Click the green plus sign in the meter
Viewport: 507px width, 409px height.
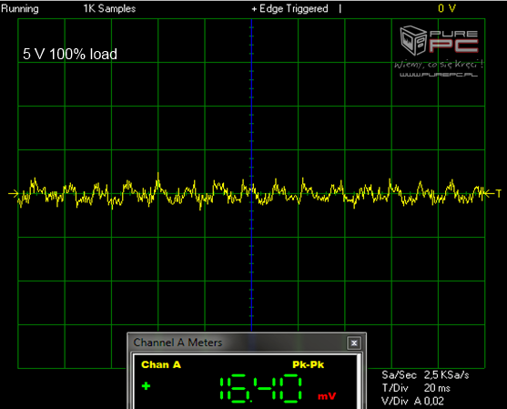(x=147, y=385)
